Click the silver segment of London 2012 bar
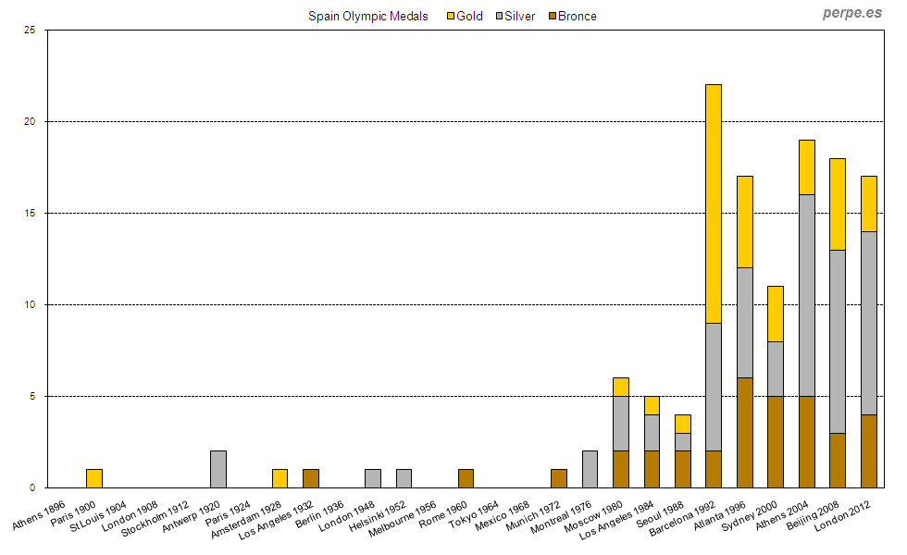 pyautogui.click(x=868, y=322)
